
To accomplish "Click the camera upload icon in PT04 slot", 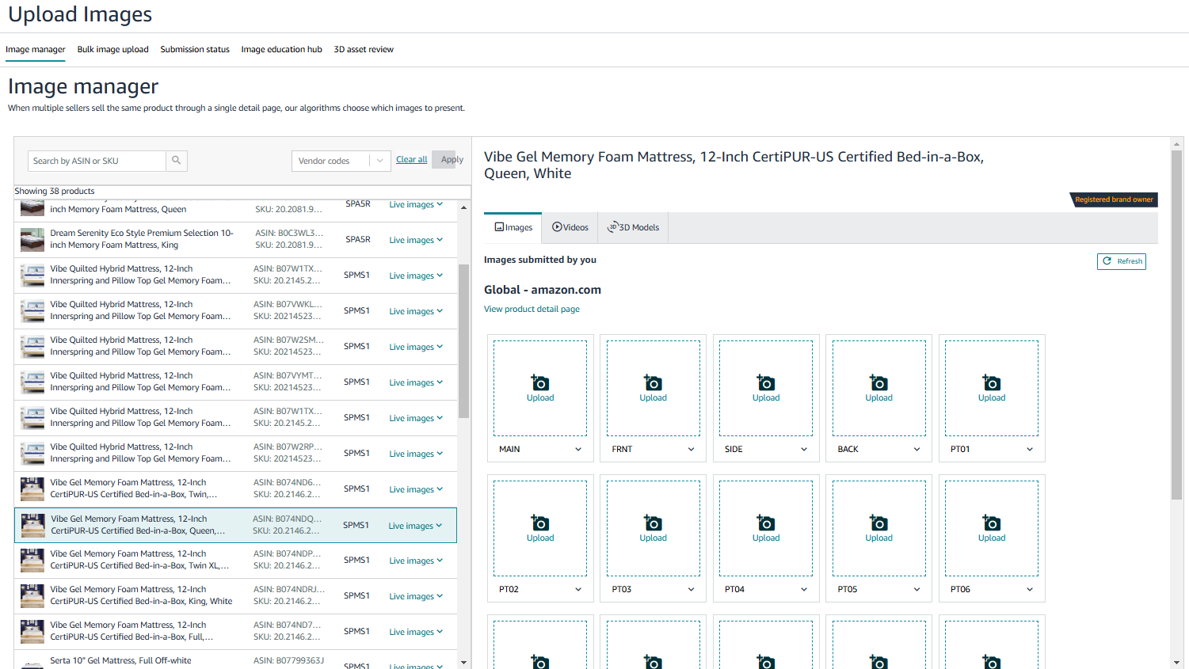I will pos(766,523).
